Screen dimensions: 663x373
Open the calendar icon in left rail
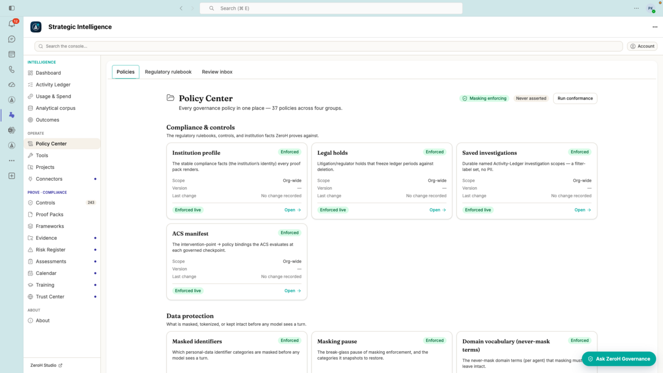coord(12,54)
